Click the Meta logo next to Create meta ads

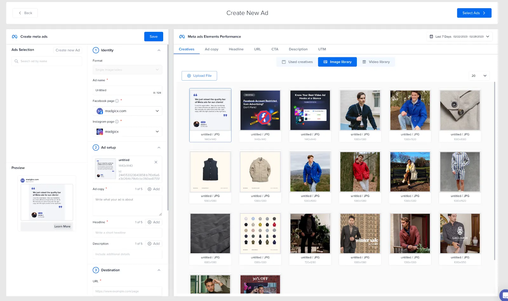coord(15,37)
